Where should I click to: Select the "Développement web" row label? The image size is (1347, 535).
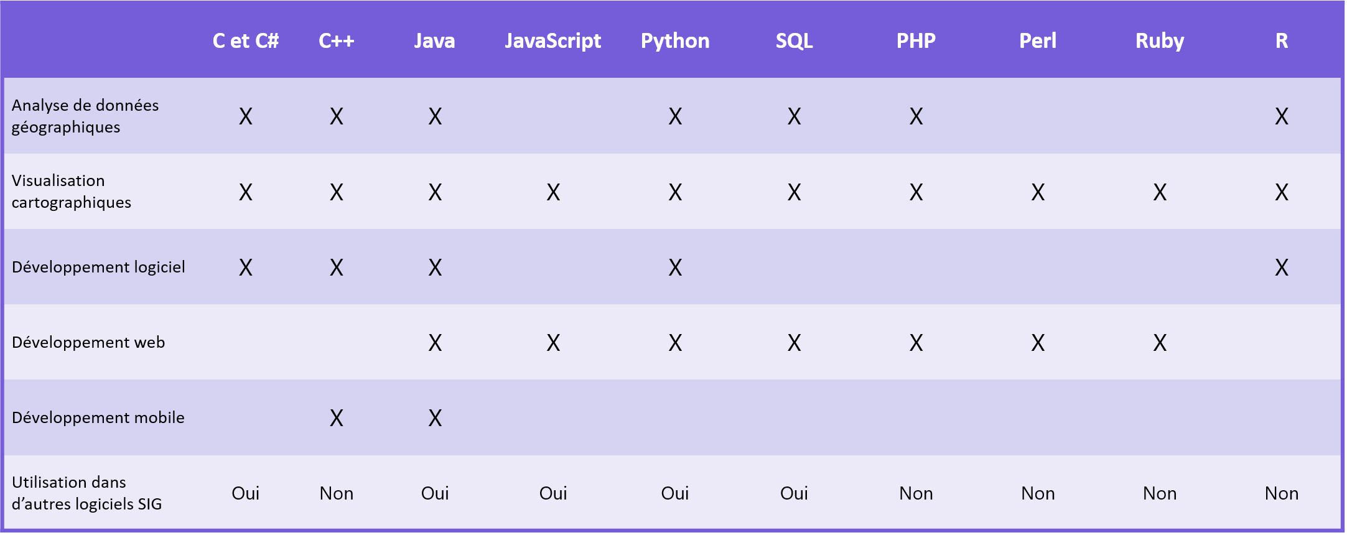(x=88, y=343)
